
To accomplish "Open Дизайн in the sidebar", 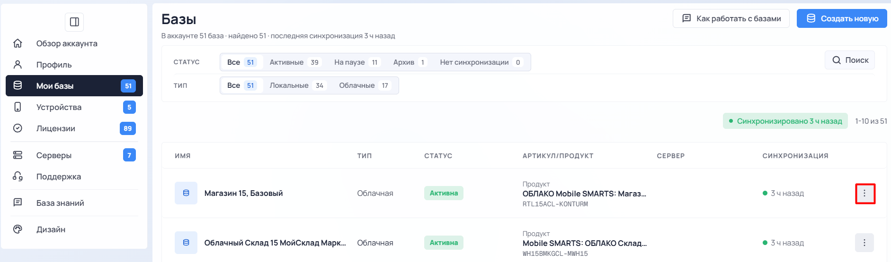I will (x=74, y=229).
